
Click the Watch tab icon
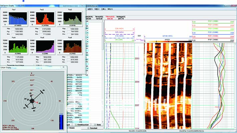click(67, 128)
